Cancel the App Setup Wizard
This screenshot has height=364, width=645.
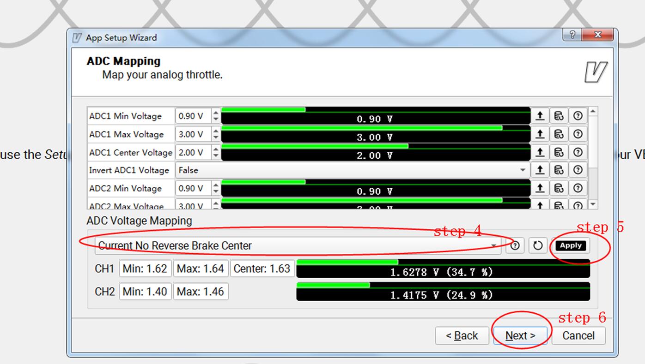(578, 335)
